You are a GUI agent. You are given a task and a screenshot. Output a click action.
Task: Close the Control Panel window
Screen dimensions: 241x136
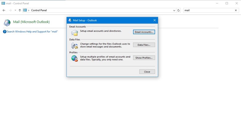tap(237, 3)
